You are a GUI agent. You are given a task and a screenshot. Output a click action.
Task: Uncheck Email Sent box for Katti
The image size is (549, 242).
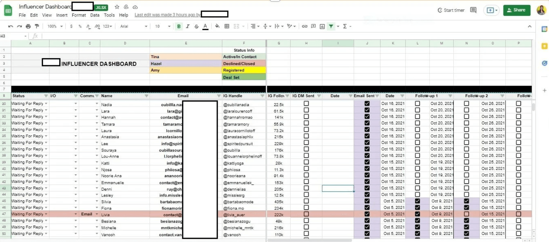(367, 162)
